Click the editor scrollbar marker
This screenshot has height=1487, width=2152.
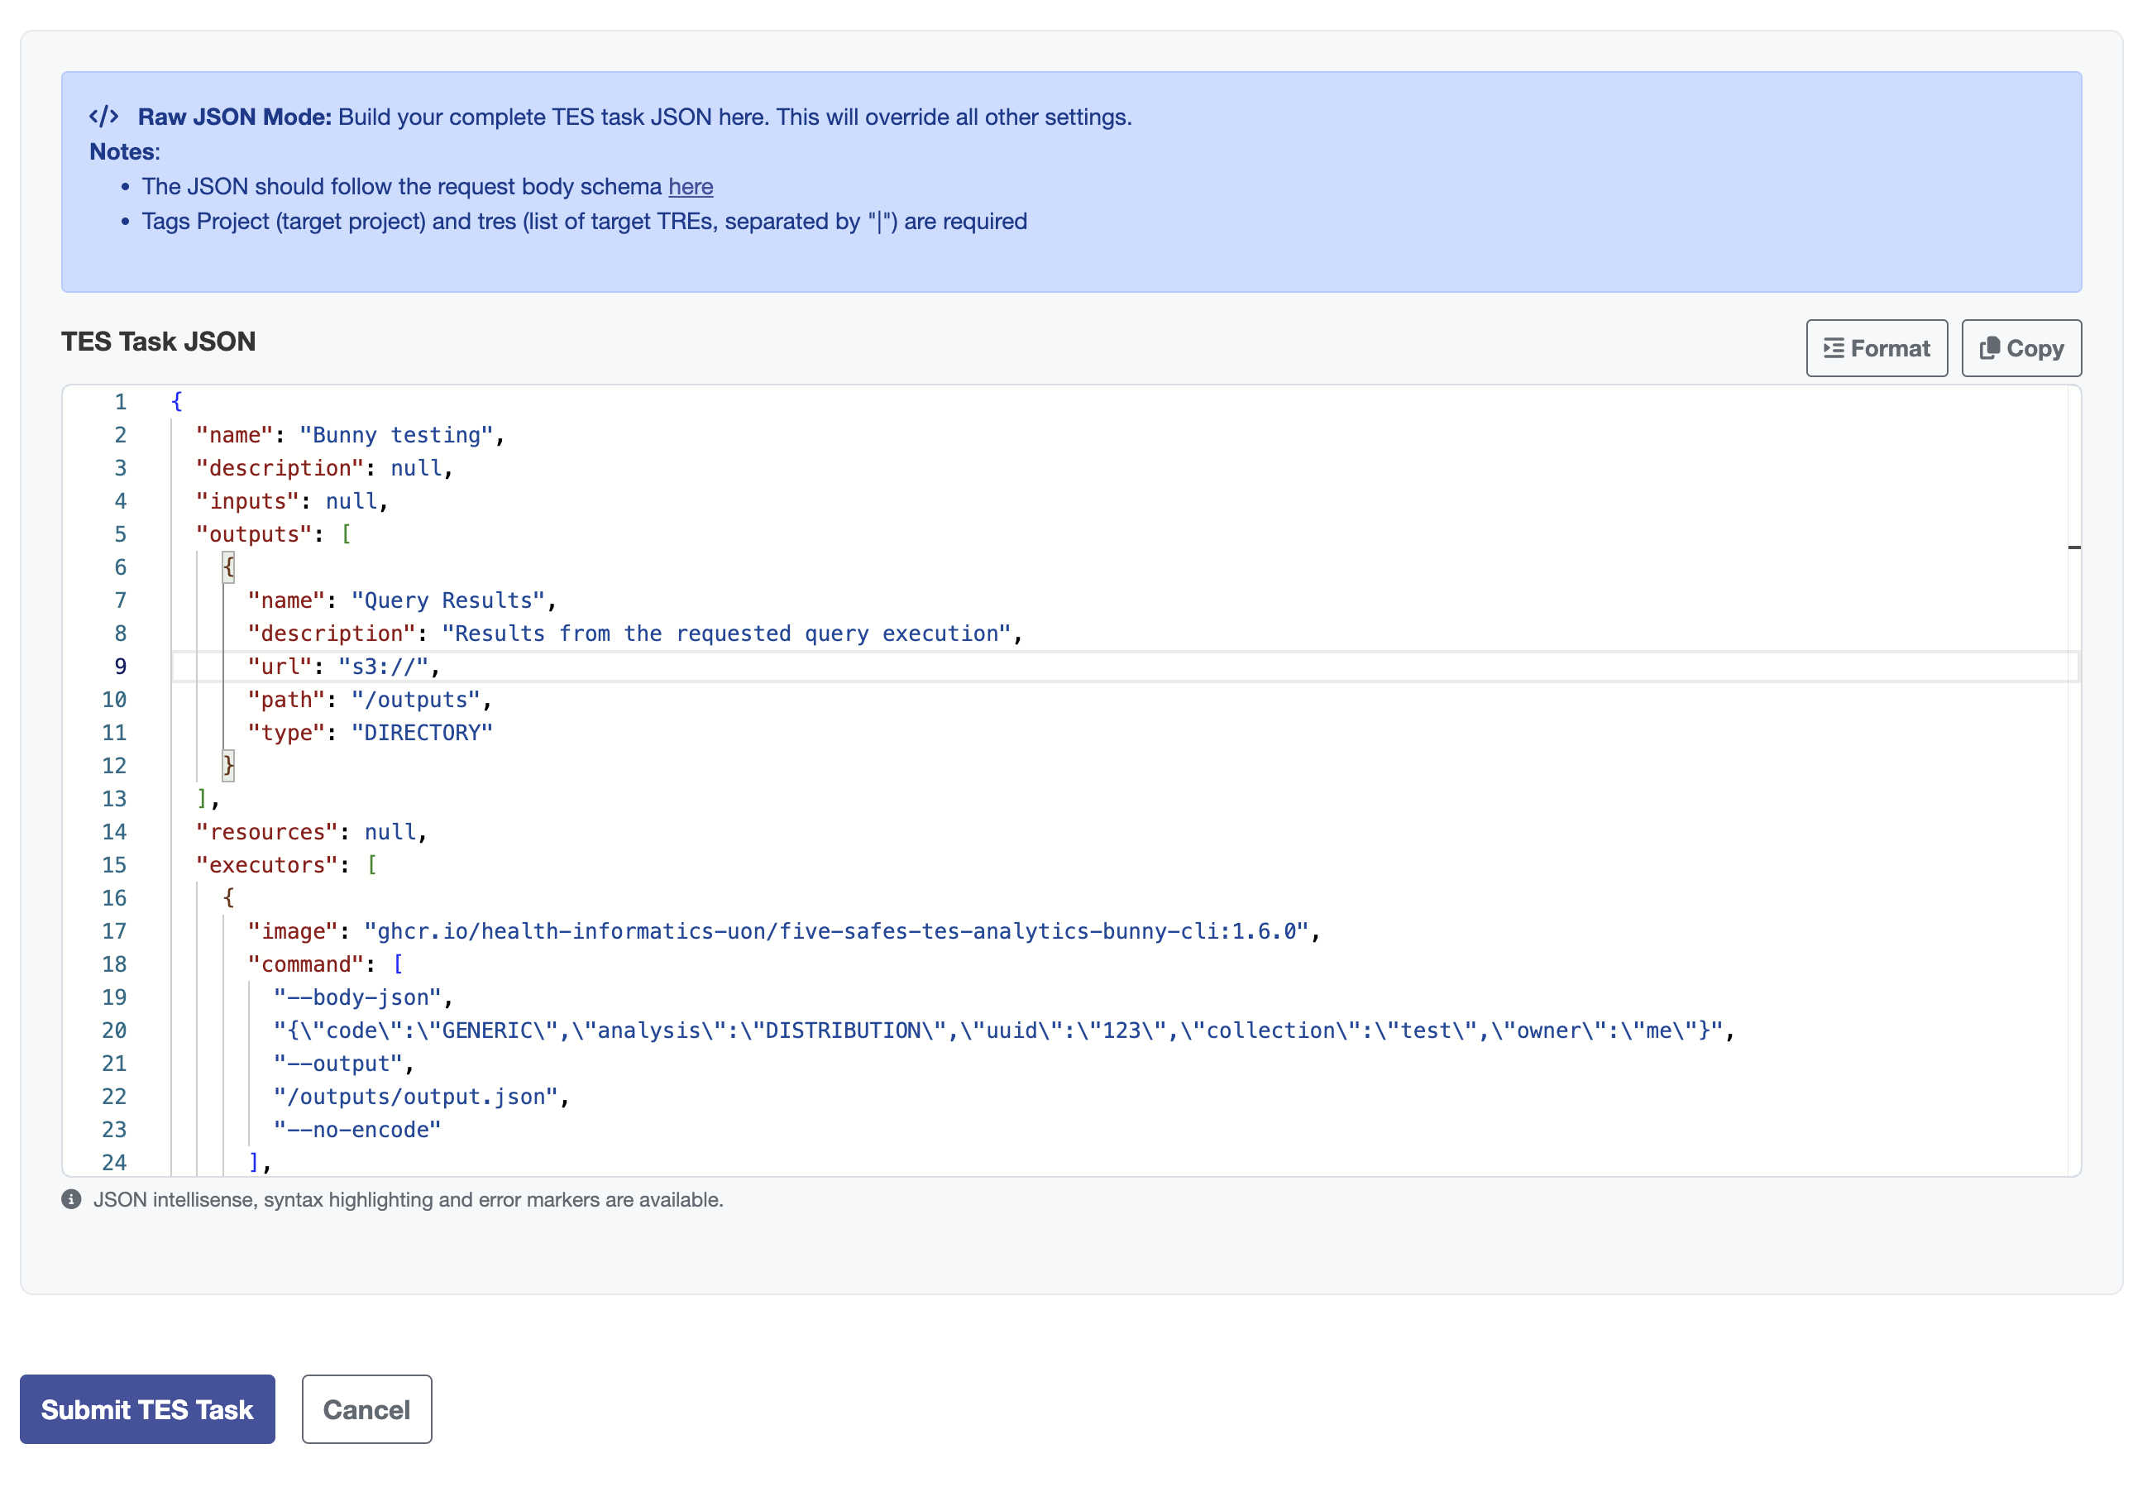tap(2073, 547)
